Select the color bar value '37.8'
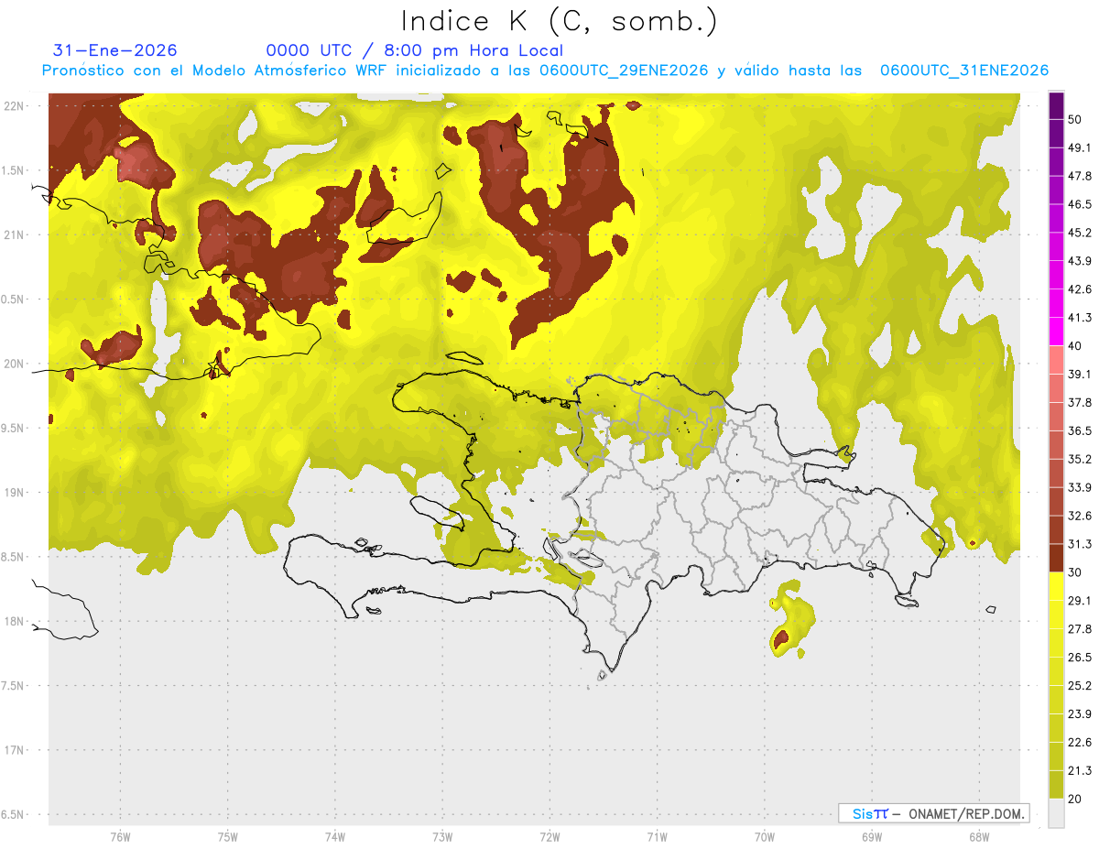1099x849 pixels. pos(1080,403)
